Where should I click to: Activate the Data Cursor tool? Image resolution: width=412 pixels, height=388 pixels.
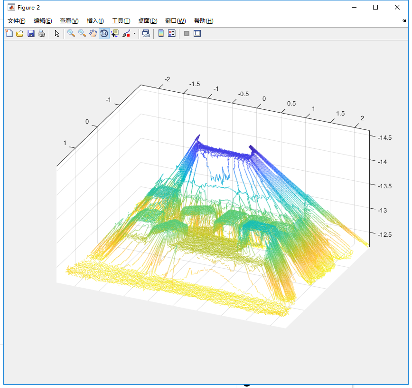coord(115,33)
